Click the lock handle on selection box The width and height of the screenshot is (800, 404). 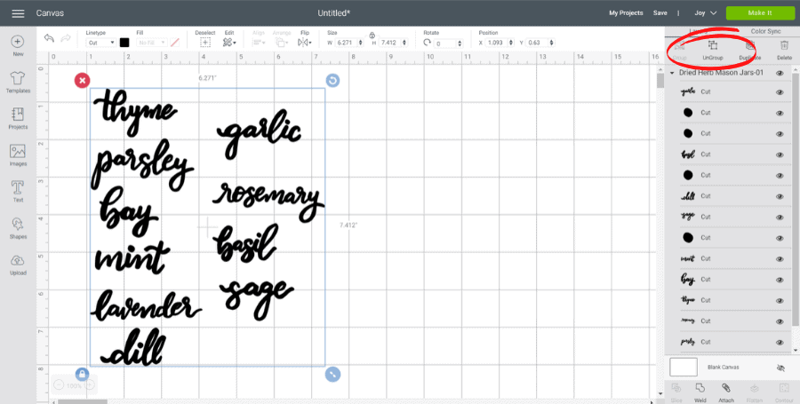(x=82, y=375)
